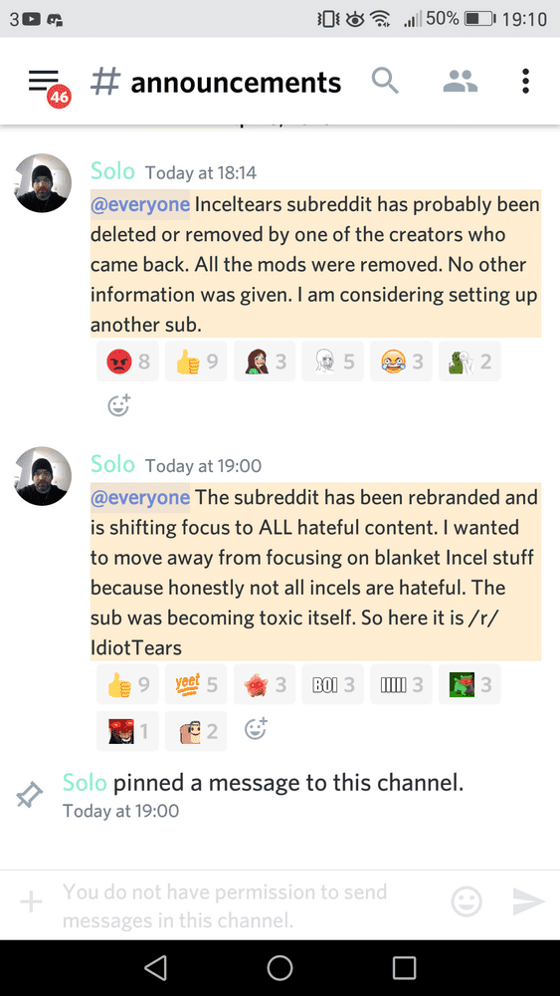Open Solo's avatar on the 19:00 message

[43, 476]
